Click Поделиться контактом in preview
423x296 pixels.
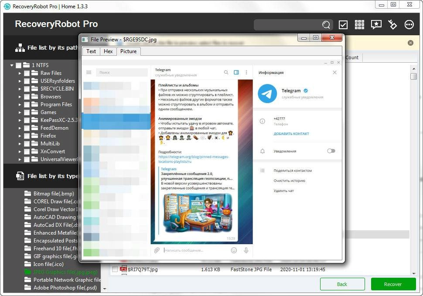click(293, 171)
